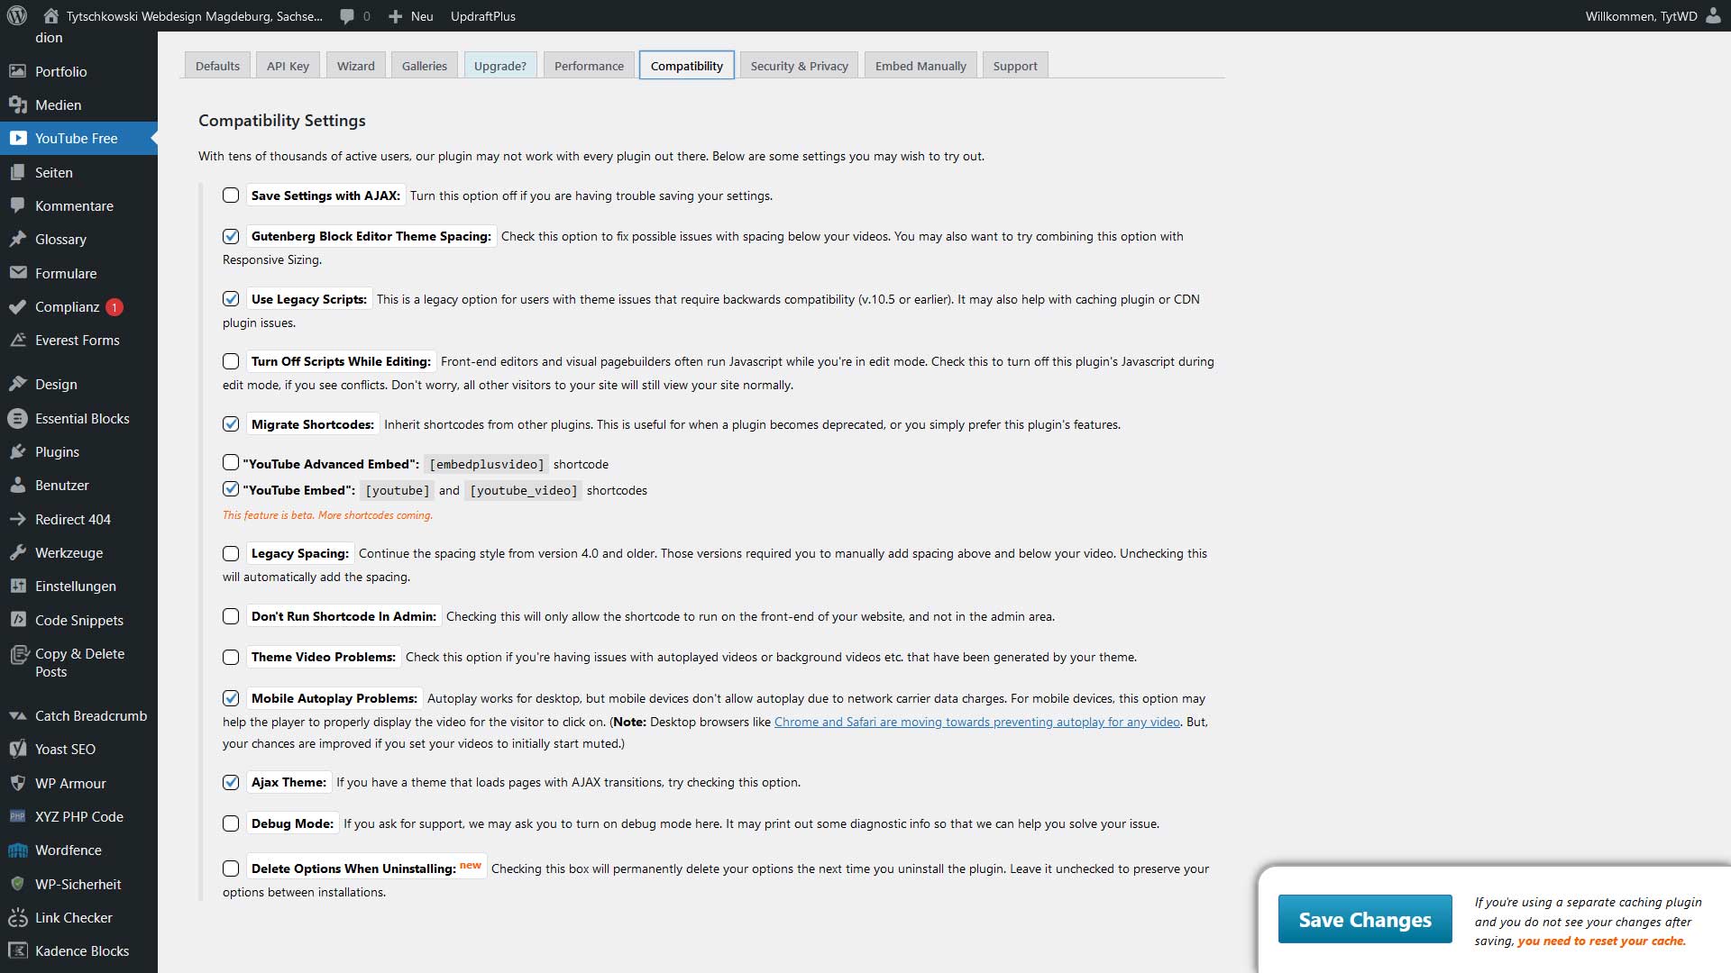Click the WP Armour shield icon
Viewport: 1731px width, 973px height.
(x=17, y=783)
